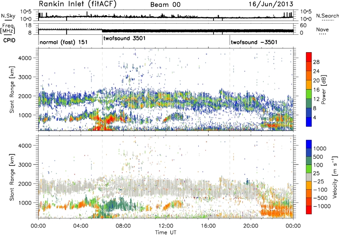Click the 'N.Sky' legend label
339x235 pixels.
[8, 16]
